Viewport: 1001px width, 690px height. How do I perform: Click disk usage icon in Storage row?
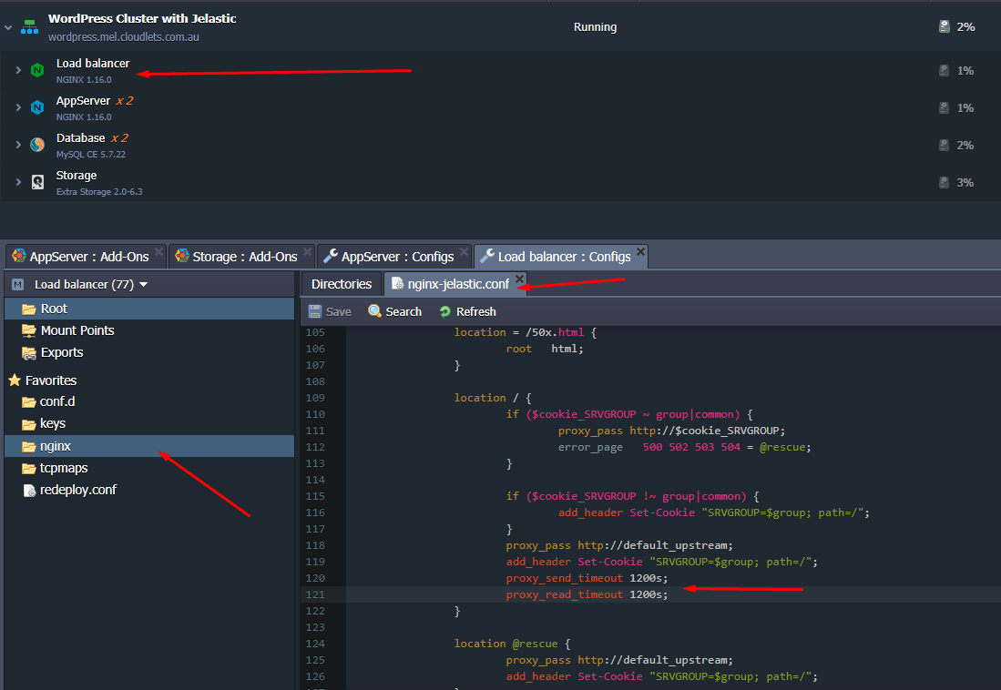944,183
